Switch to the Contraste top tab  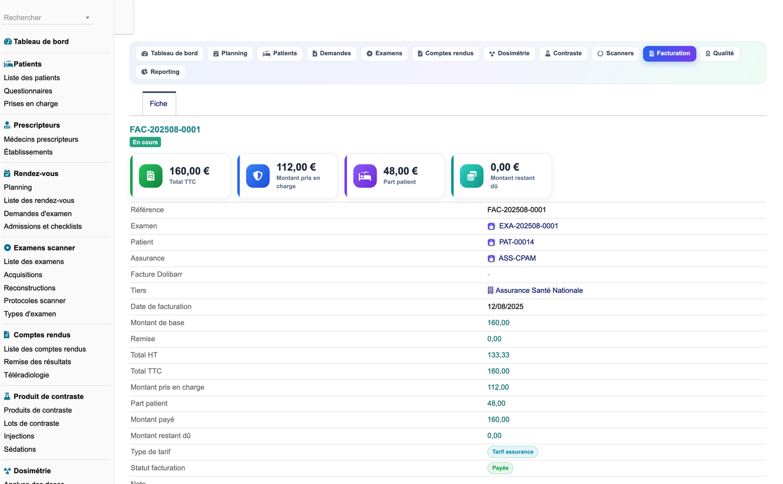(x=564, y=54)
